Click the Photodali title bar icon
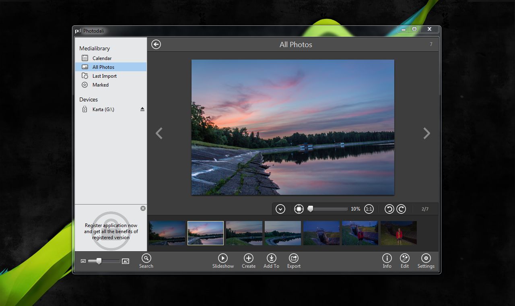The height and width of the screenshot is (306, 515). [78, 31]
